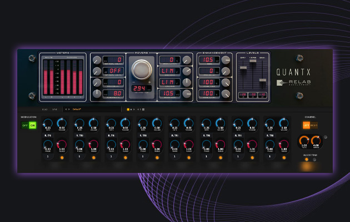
Task: Click the plus button under reverb time knob
Action: pyautogui.click(x=149, y=82)
